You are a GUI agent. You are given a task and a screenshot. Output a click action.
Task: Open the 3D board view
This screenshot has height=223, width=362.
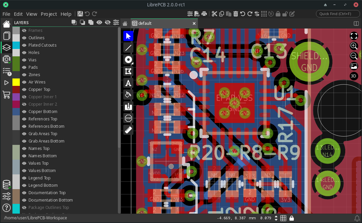(354, 76)
